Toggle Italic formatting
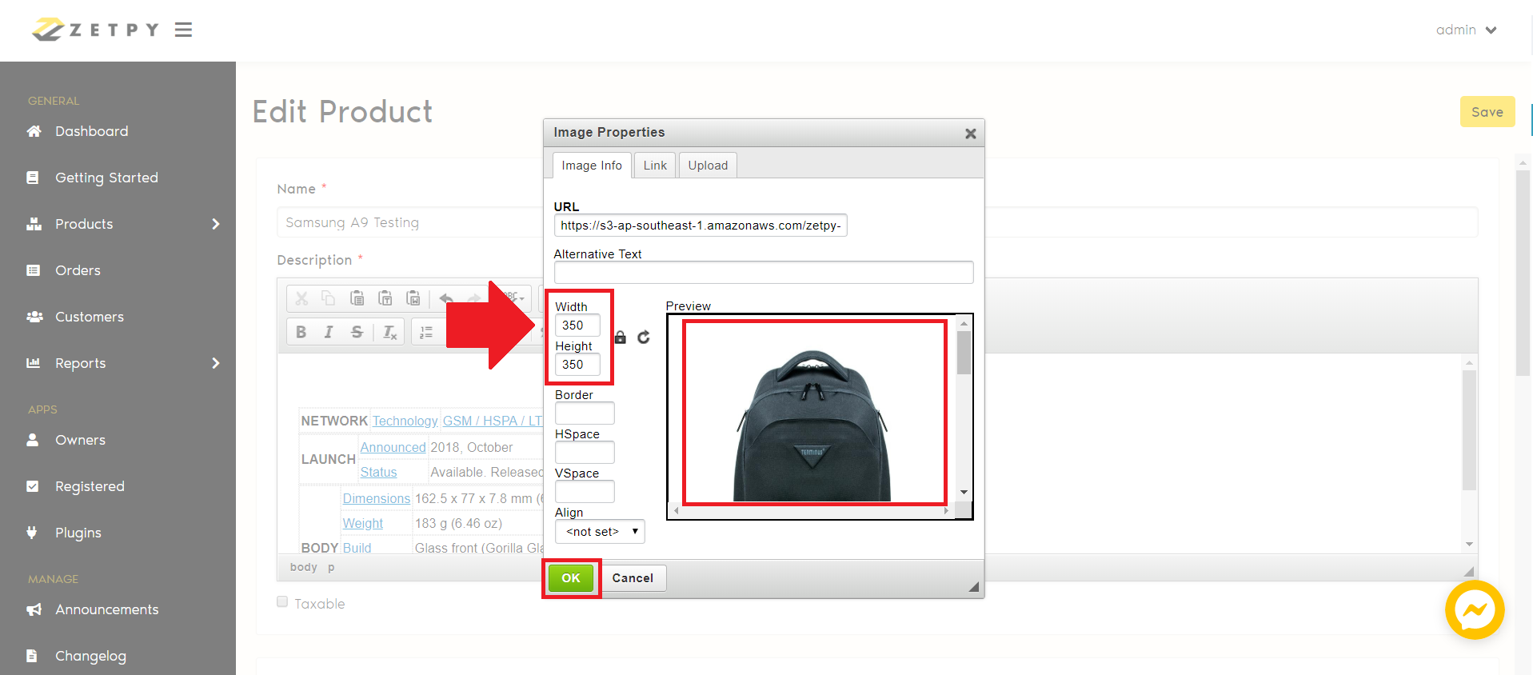Screen dimensions: 1533x675 pos(329,332)
